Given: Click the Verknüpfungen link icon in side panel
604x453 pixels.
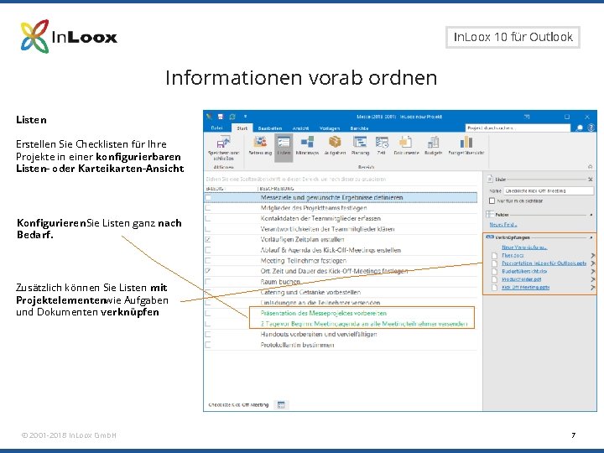Looking at the screenshot, I should tap(490, 237).
